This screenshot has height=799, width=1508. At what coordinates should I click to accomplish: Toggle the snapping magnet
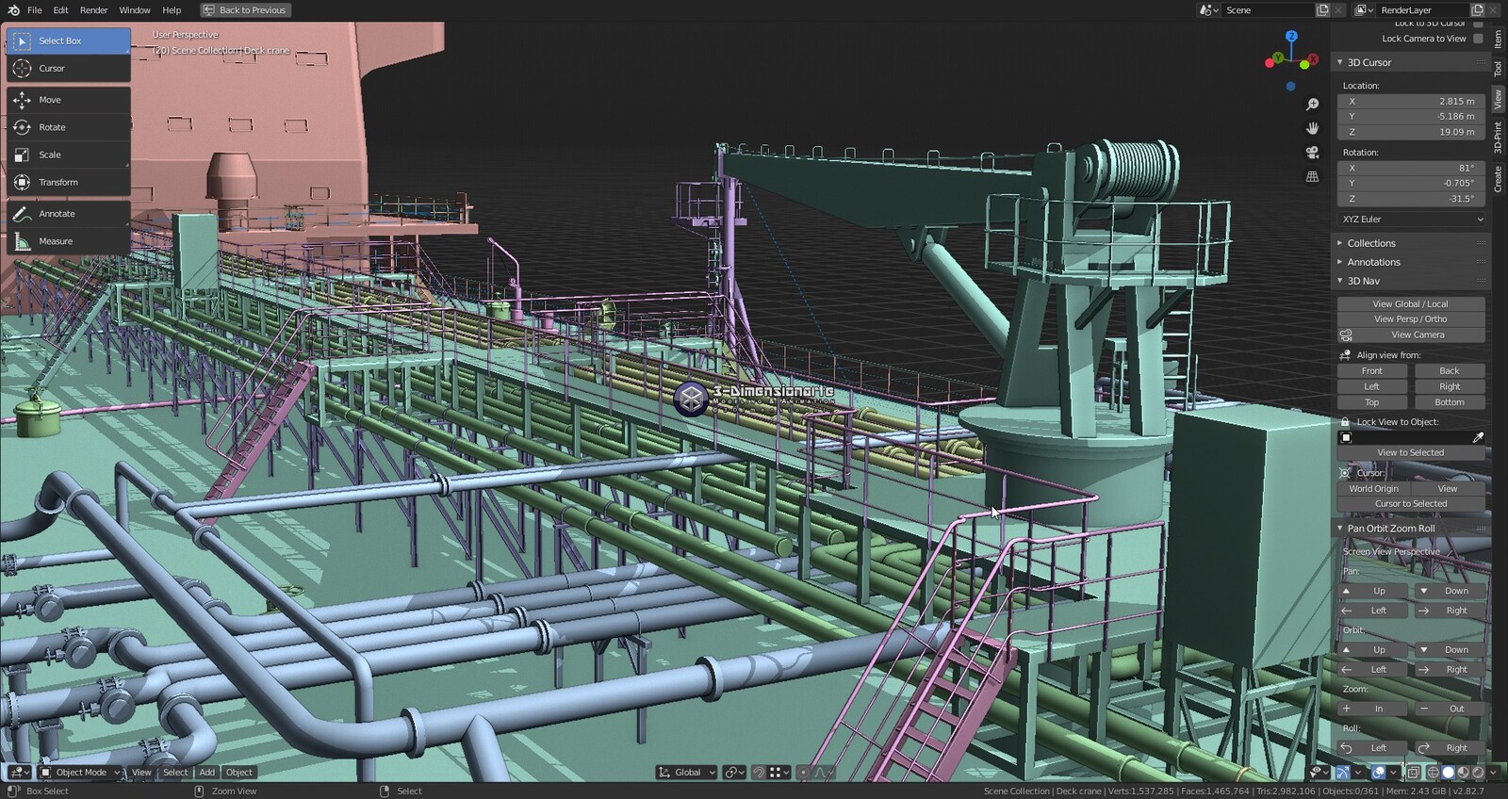point(759,772)
